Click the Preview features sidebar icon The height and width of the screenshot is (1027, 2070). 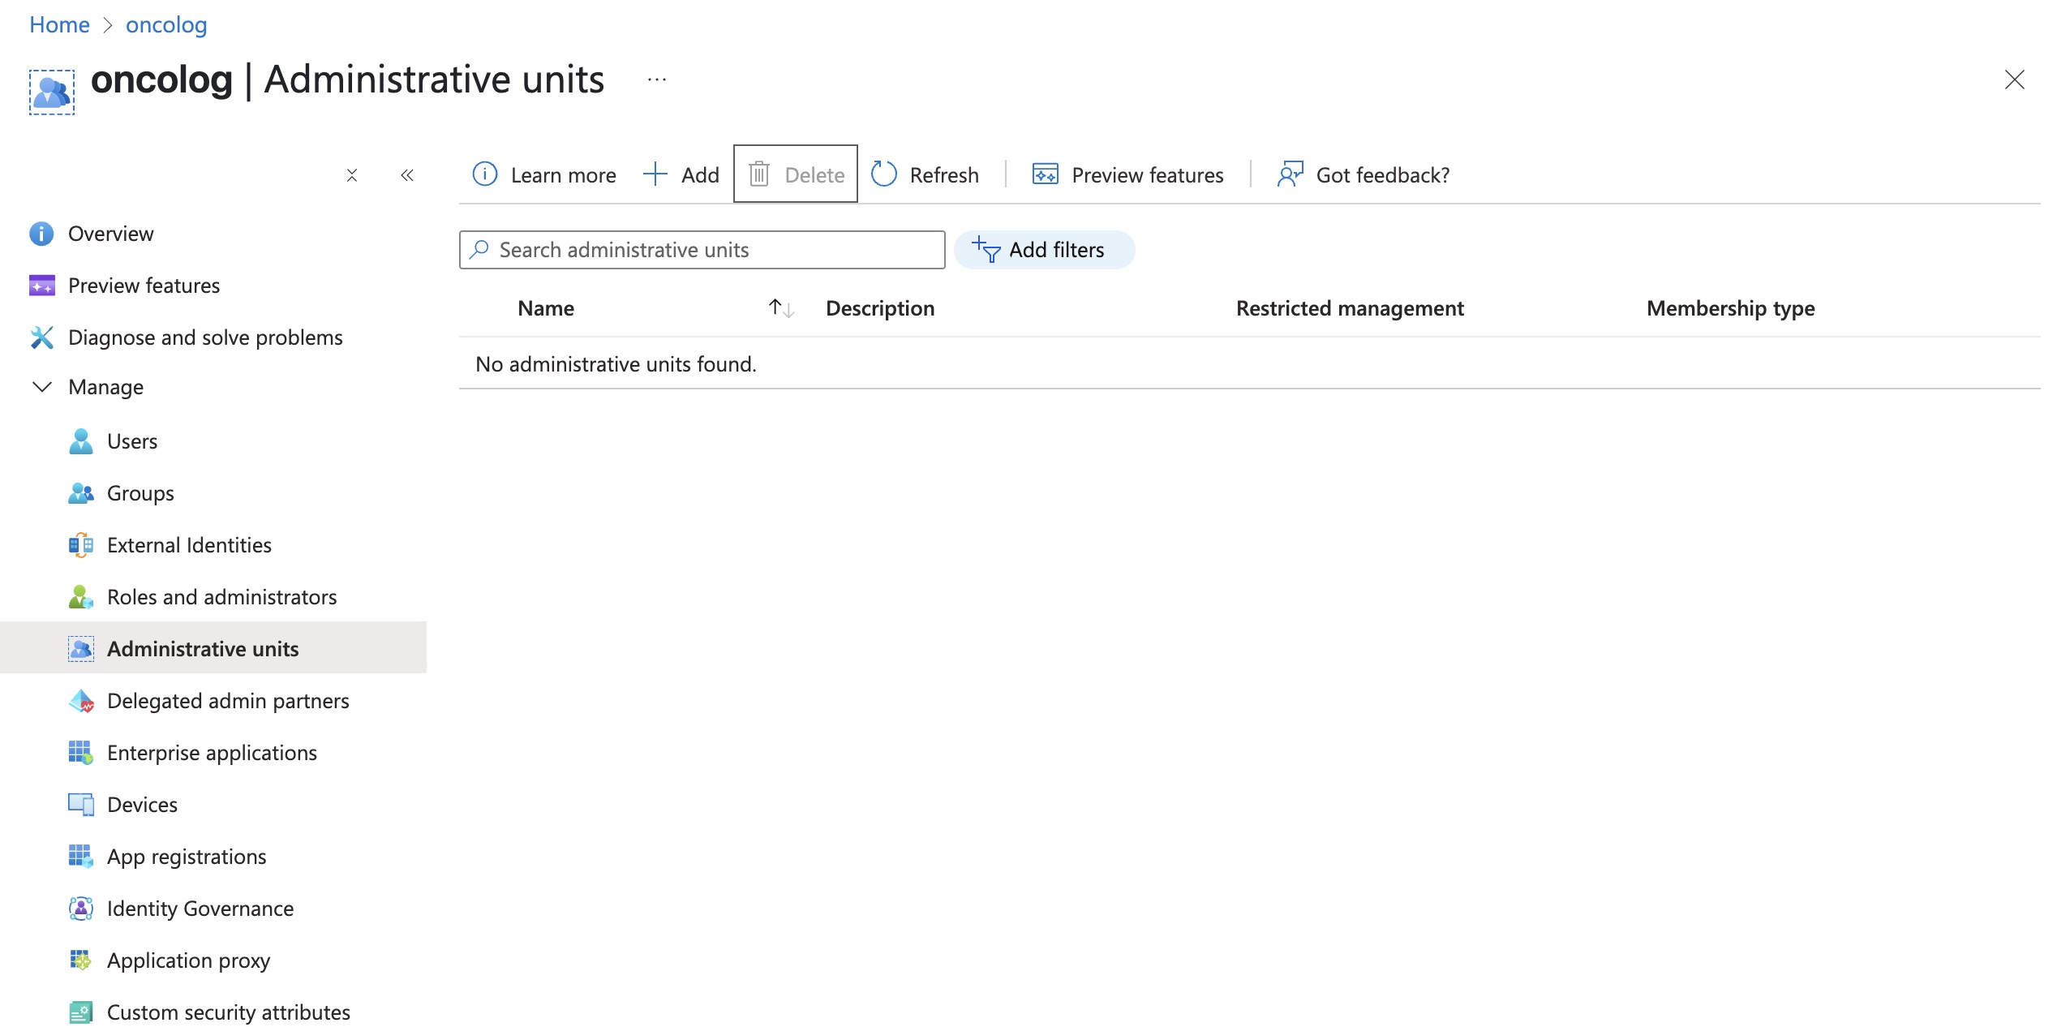click(x=41, y=286)
